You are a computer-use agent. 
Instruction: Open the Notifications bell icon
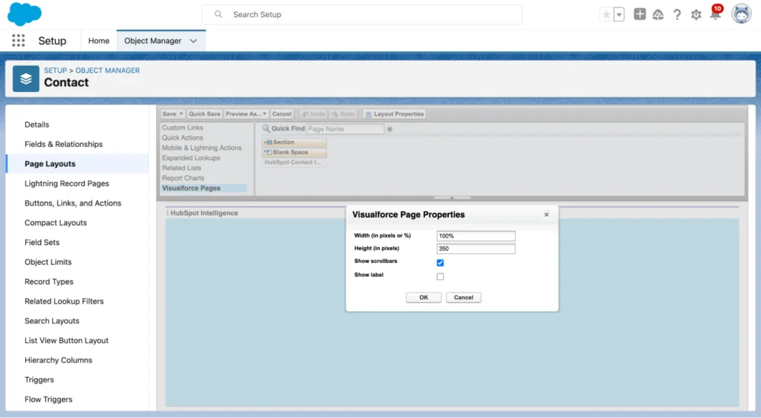(716, 13)
